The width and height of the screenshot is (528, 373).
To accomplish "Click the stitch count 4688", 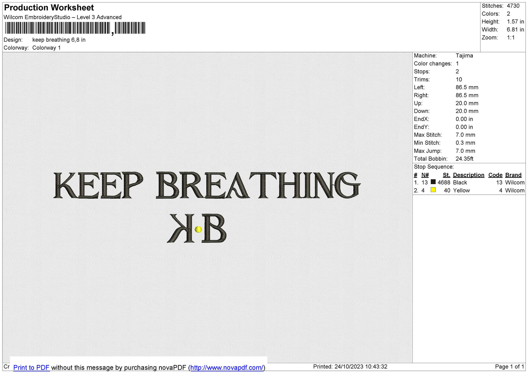I will pyautogui.click(x=444, y=183).
